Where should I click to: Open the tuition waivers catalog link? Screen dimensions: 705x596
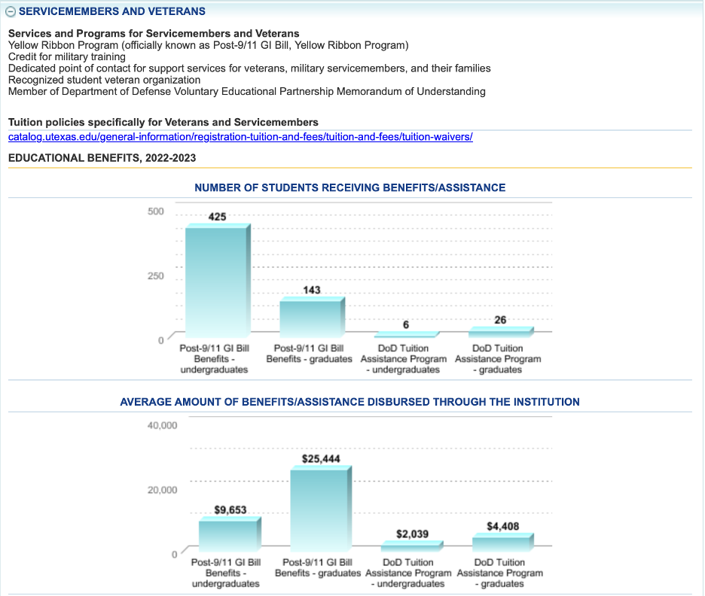pos(240,136)
